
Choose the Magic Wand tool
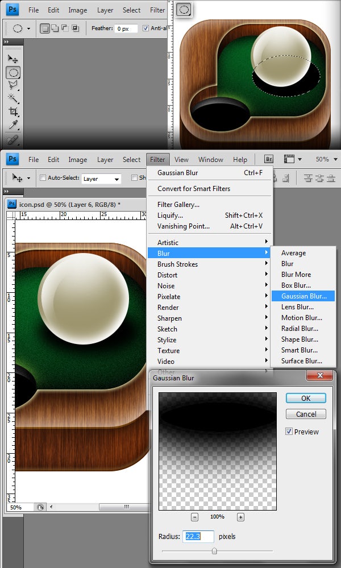tap(13, 98)
